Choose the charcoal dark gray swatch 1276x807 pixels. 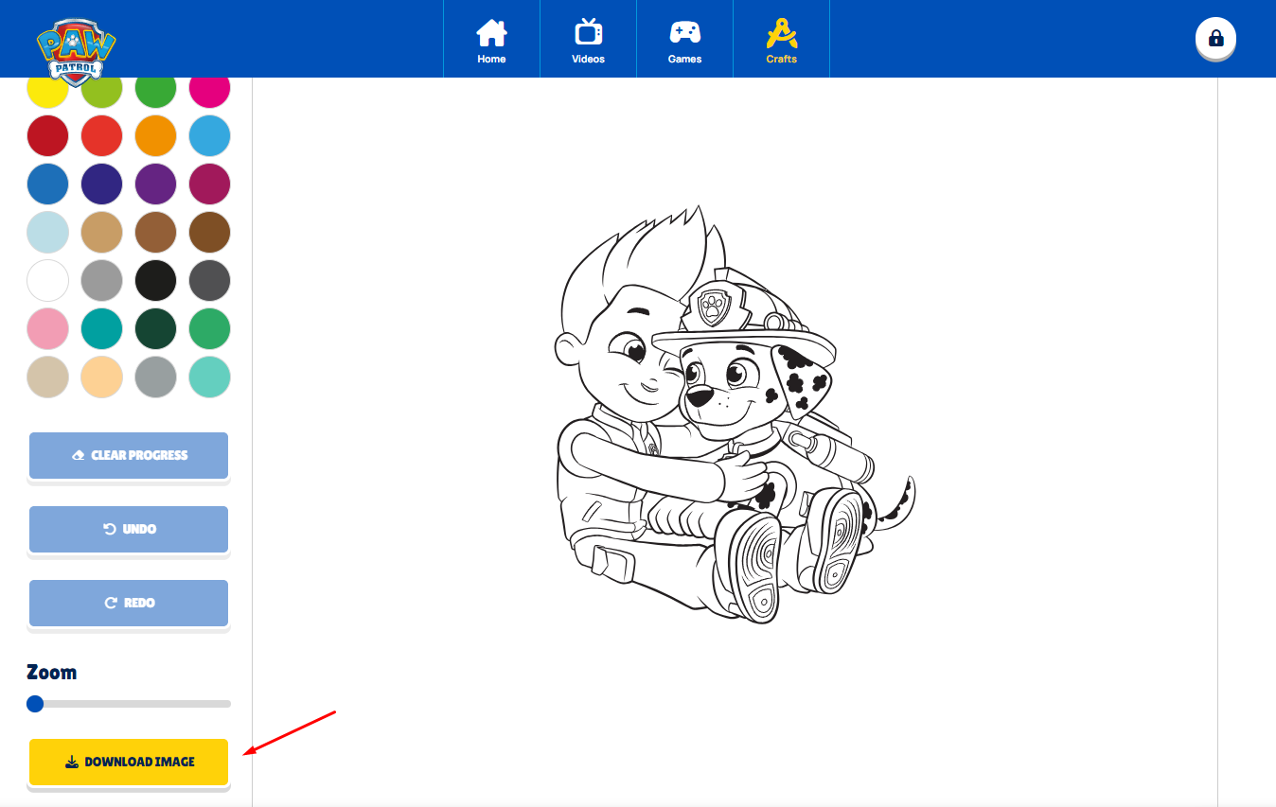(210, 281)
